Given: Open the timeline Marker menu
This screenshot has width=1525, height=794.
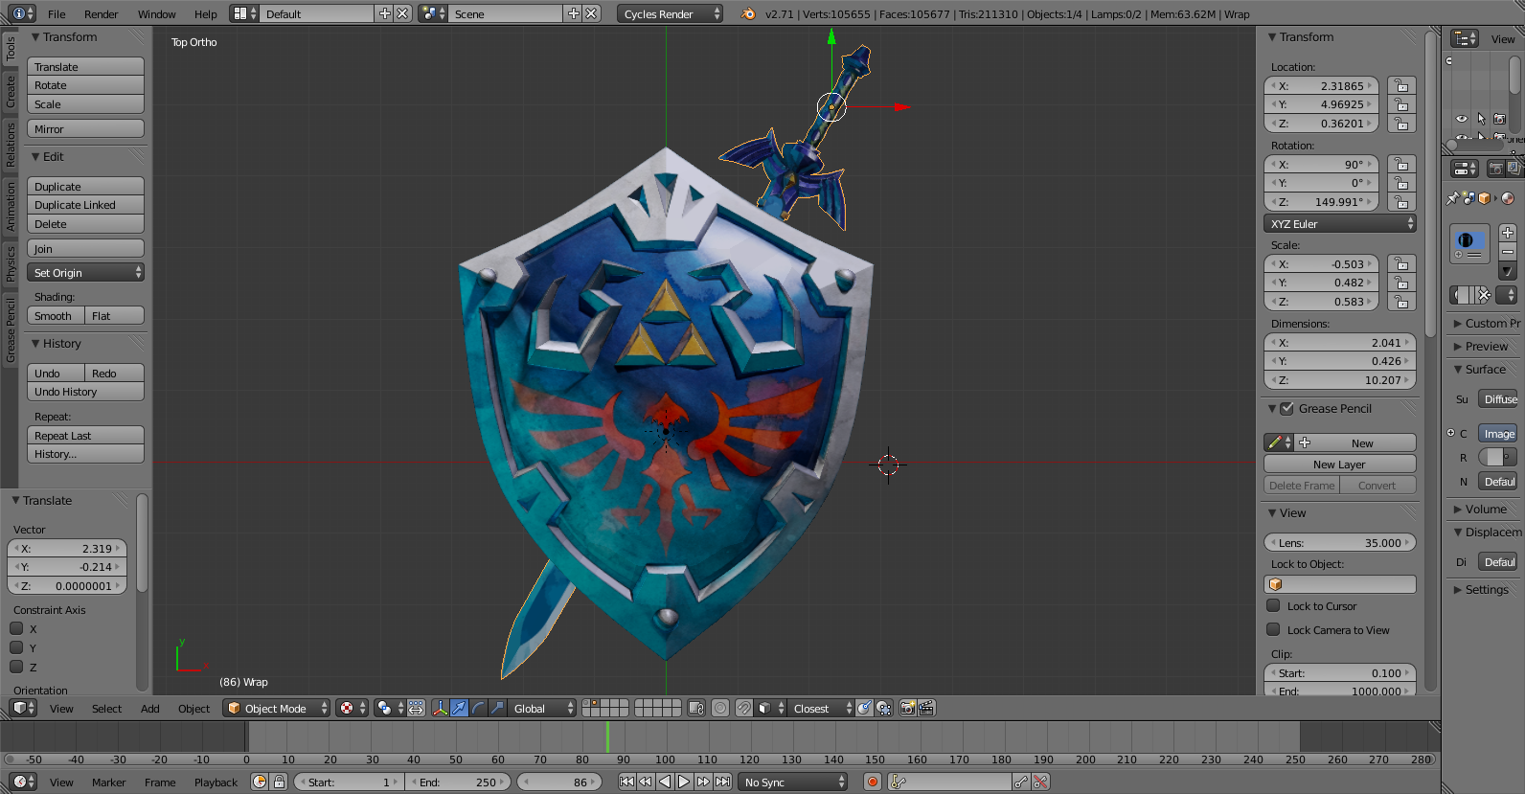Looking at the screenshot, I should [x=108, y=783].
